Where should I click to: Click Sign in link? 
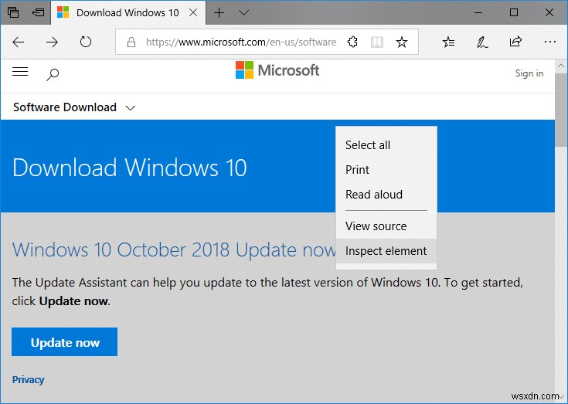point(529,73)
